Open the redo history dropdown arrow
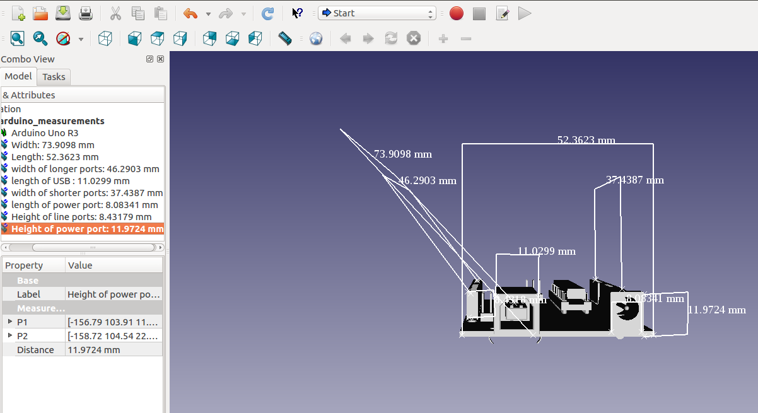Image resolution: width=758 pixels, height=413 pixels. tap(243, 13)
